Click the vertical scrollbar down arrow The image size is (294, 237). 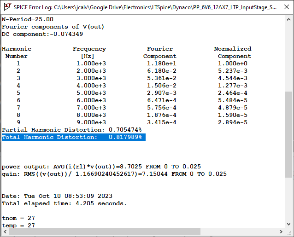pyautogui.click(x=289, y=224)
